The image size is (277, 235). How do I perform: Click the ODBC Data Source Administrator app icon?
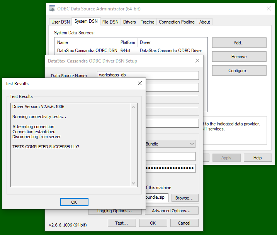coord(52,8)
